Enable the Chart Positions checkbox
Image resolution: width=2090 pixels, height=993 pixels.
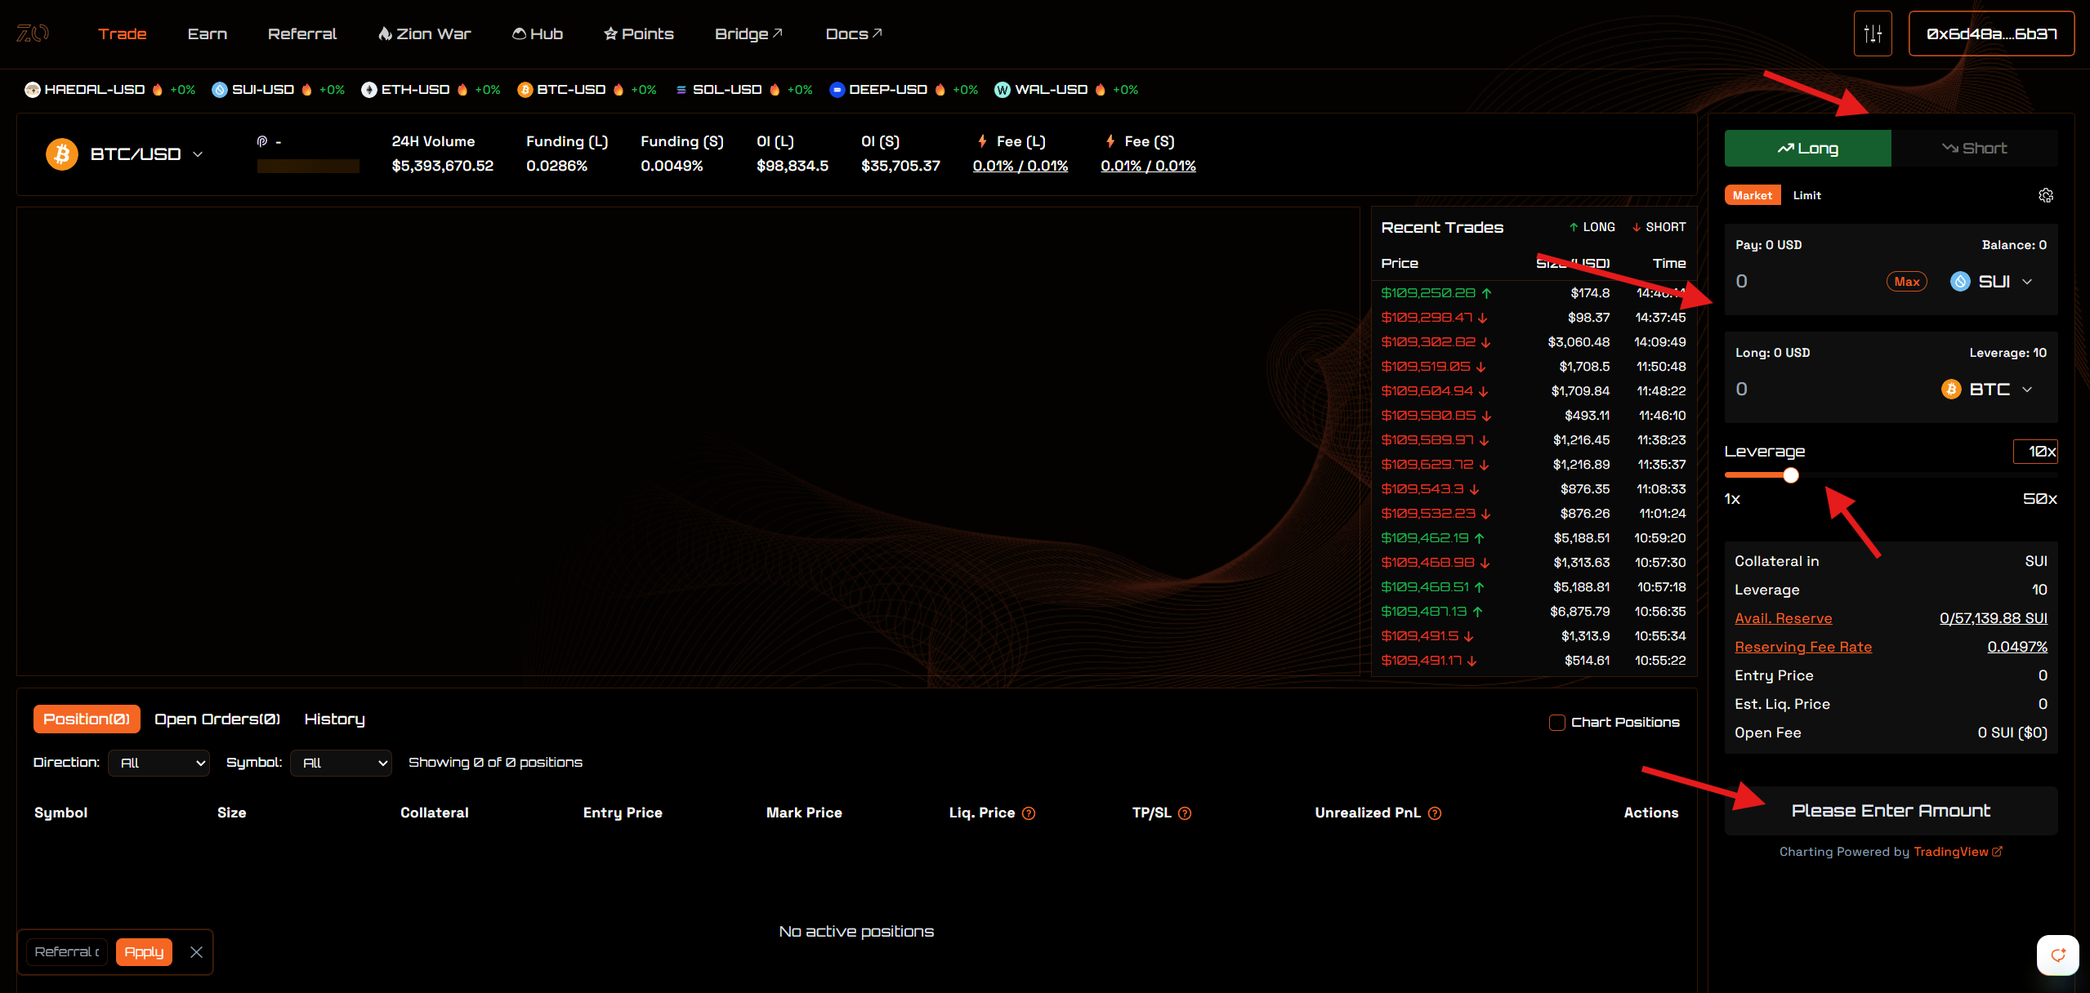point(1557,723)
